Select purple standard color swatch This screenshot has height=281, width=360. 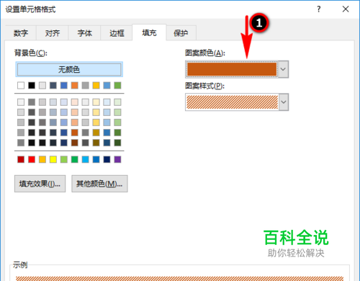(x=117, y=159)
